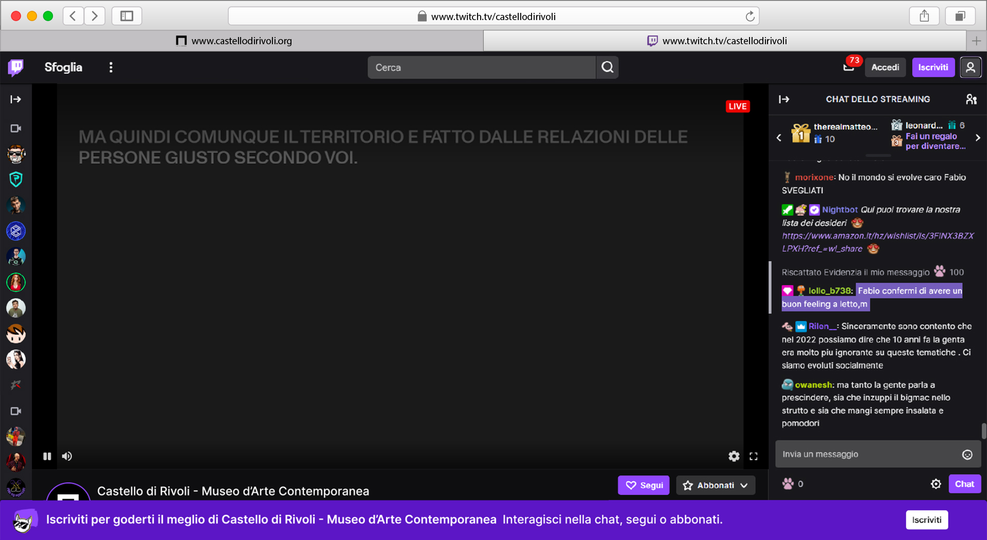Click therealmatteo top gifter entry
The height and width of the screenshot is (540, 987).
(835, 133)
